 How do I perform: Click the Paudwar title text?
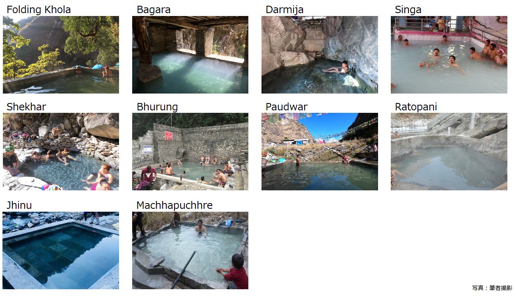(x=287, y=107)
